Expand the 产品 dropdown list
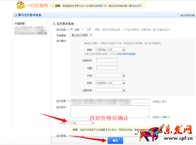The width and height of the screenshot is (196, 145). (x=124, y=75)
